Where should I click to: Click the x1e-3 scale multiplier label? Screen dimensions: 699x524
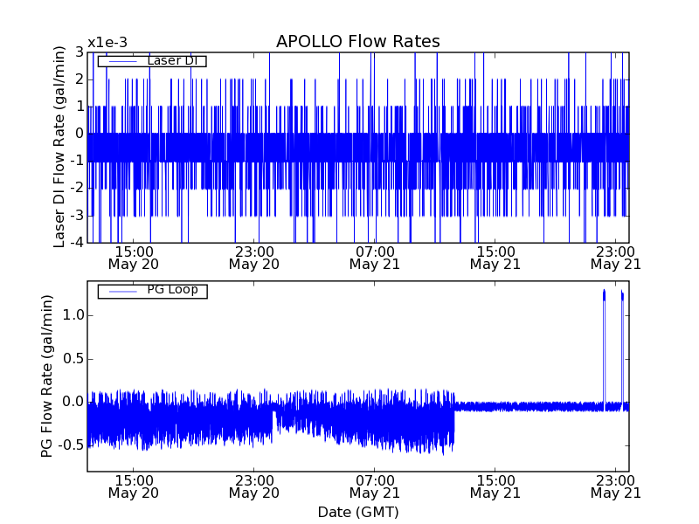point(107,42)
